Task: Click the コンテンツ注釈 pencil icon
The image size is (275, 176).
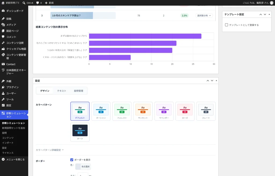Action: [x=3, y=43]
